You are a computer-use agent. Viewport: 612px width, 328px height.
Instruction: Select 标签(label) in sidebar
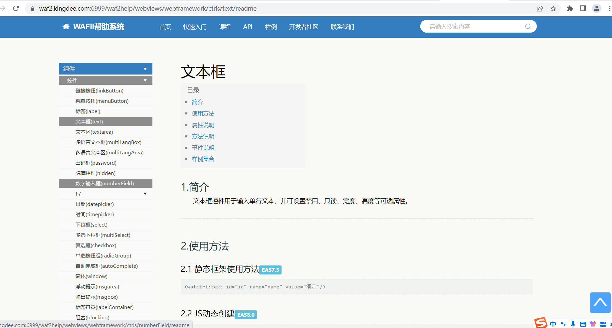(105, 111)
